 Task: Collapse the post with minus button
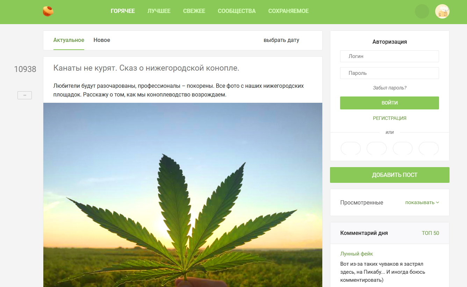coord(24,95)
